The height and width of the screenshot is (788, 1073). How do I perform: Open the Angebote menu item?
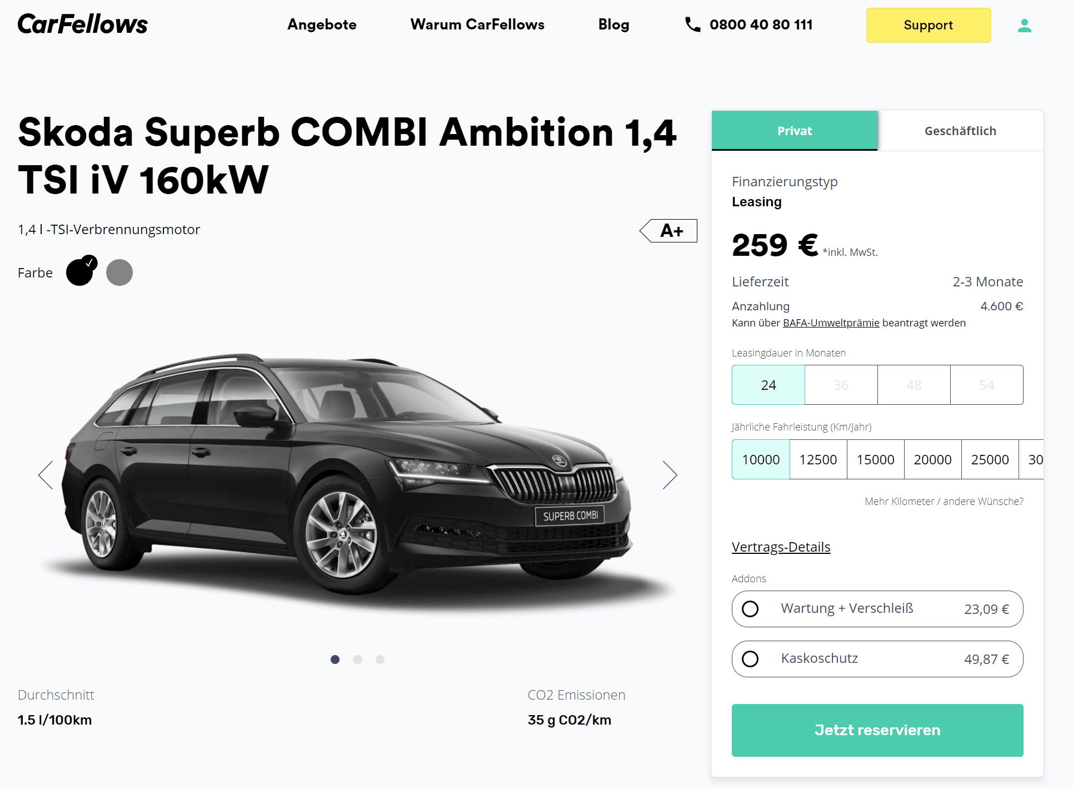click(322, 24)
